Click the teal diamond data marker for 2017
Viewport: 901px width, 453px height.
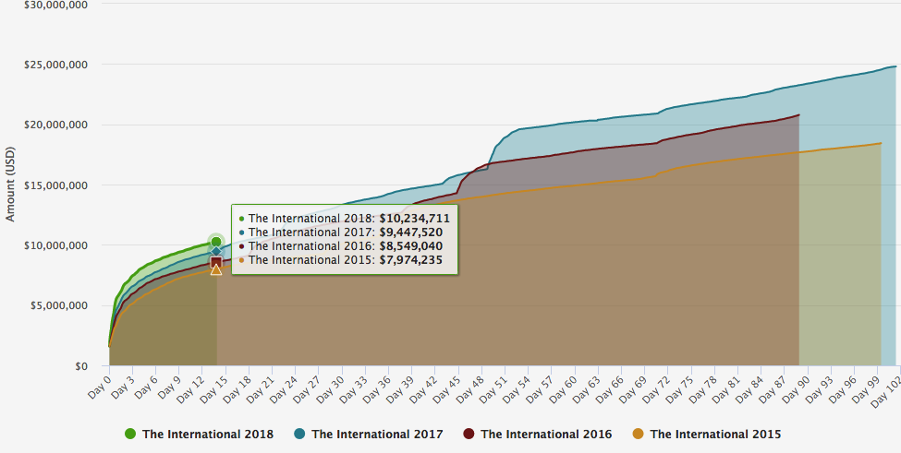pyautogui.click(x=216, y=251)
